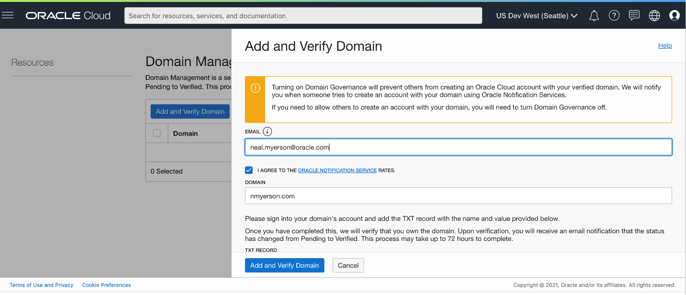686x295 pixels.
Task: Click the info icon next to Email
Action: 267,132
